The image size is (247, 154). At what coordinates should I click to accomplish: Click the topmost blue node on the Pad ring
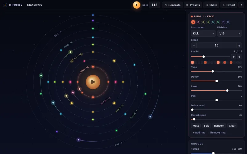(93, 15)
